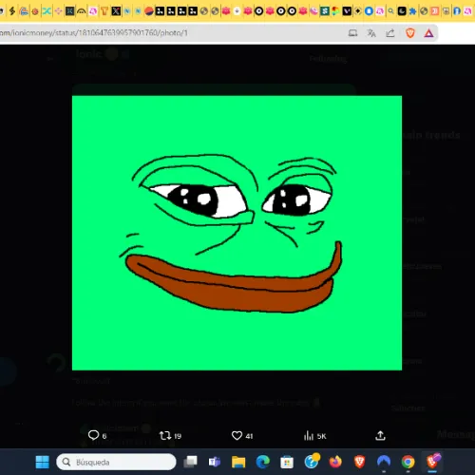Image resolution: width=475 pixels, height=475 pixels.
Task: Click the share upload icon
Action: [x=380, y=435]
